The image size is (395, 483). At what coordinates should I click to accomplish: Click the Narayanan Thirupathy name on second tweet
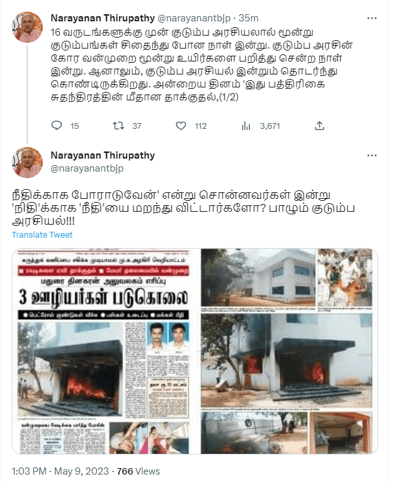(x=102, y=155)
